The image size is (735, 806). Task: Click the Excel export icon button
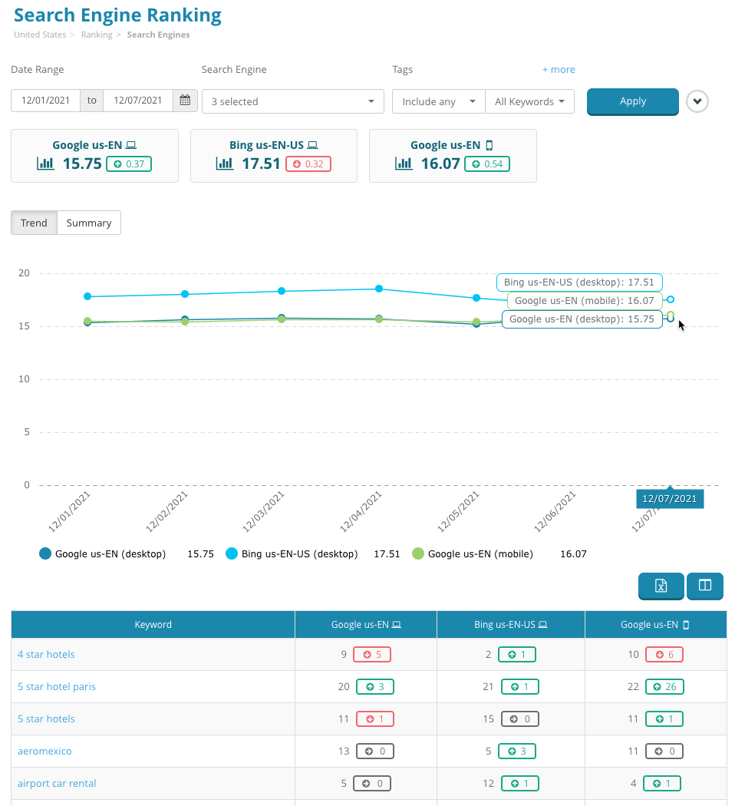pyautogui.click(x=661, y=586)
